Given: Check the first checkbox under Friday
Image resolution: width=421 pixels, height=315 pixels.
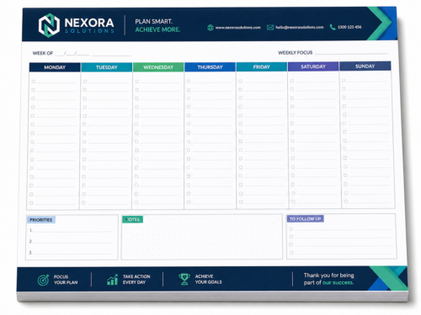Looking at the screenshot, I should pos(240,81).
